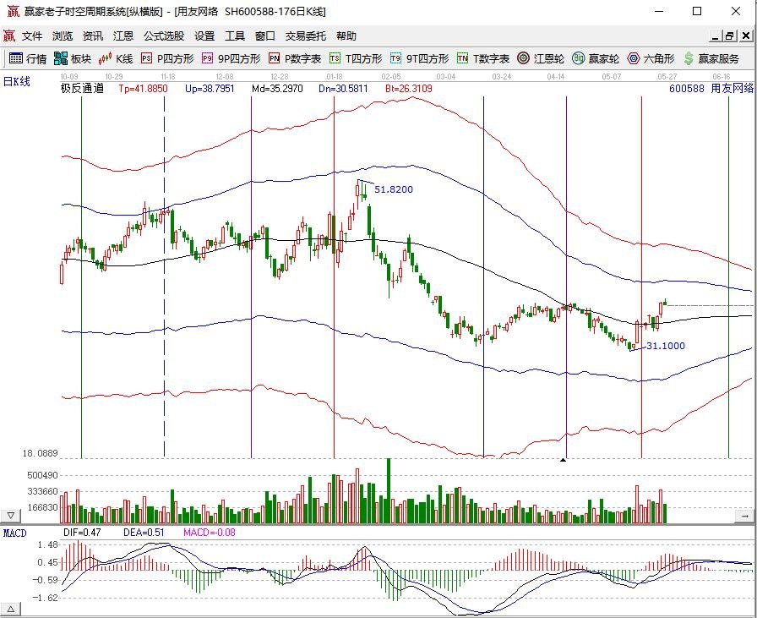Launch the 江恩轮 Gann wheel
Screen dimensions: 757x618
click(540, 58)
